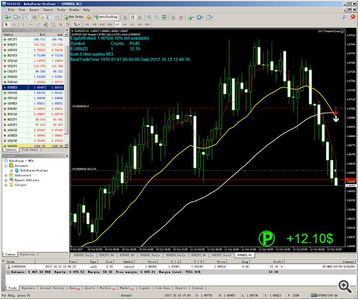Open the Periods clock dropdown
Viewport: 358px width, 299px height.
click(200, 17)
